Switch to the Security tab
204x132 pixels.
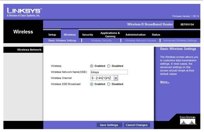coord(87,35)
